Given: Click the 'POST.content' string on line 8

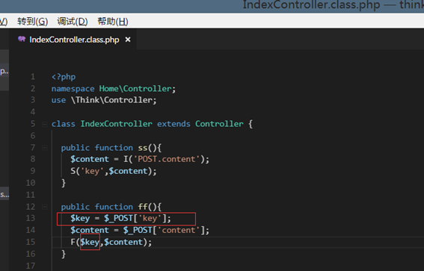Looking at the screenshot, I should [x=167, y=159].
